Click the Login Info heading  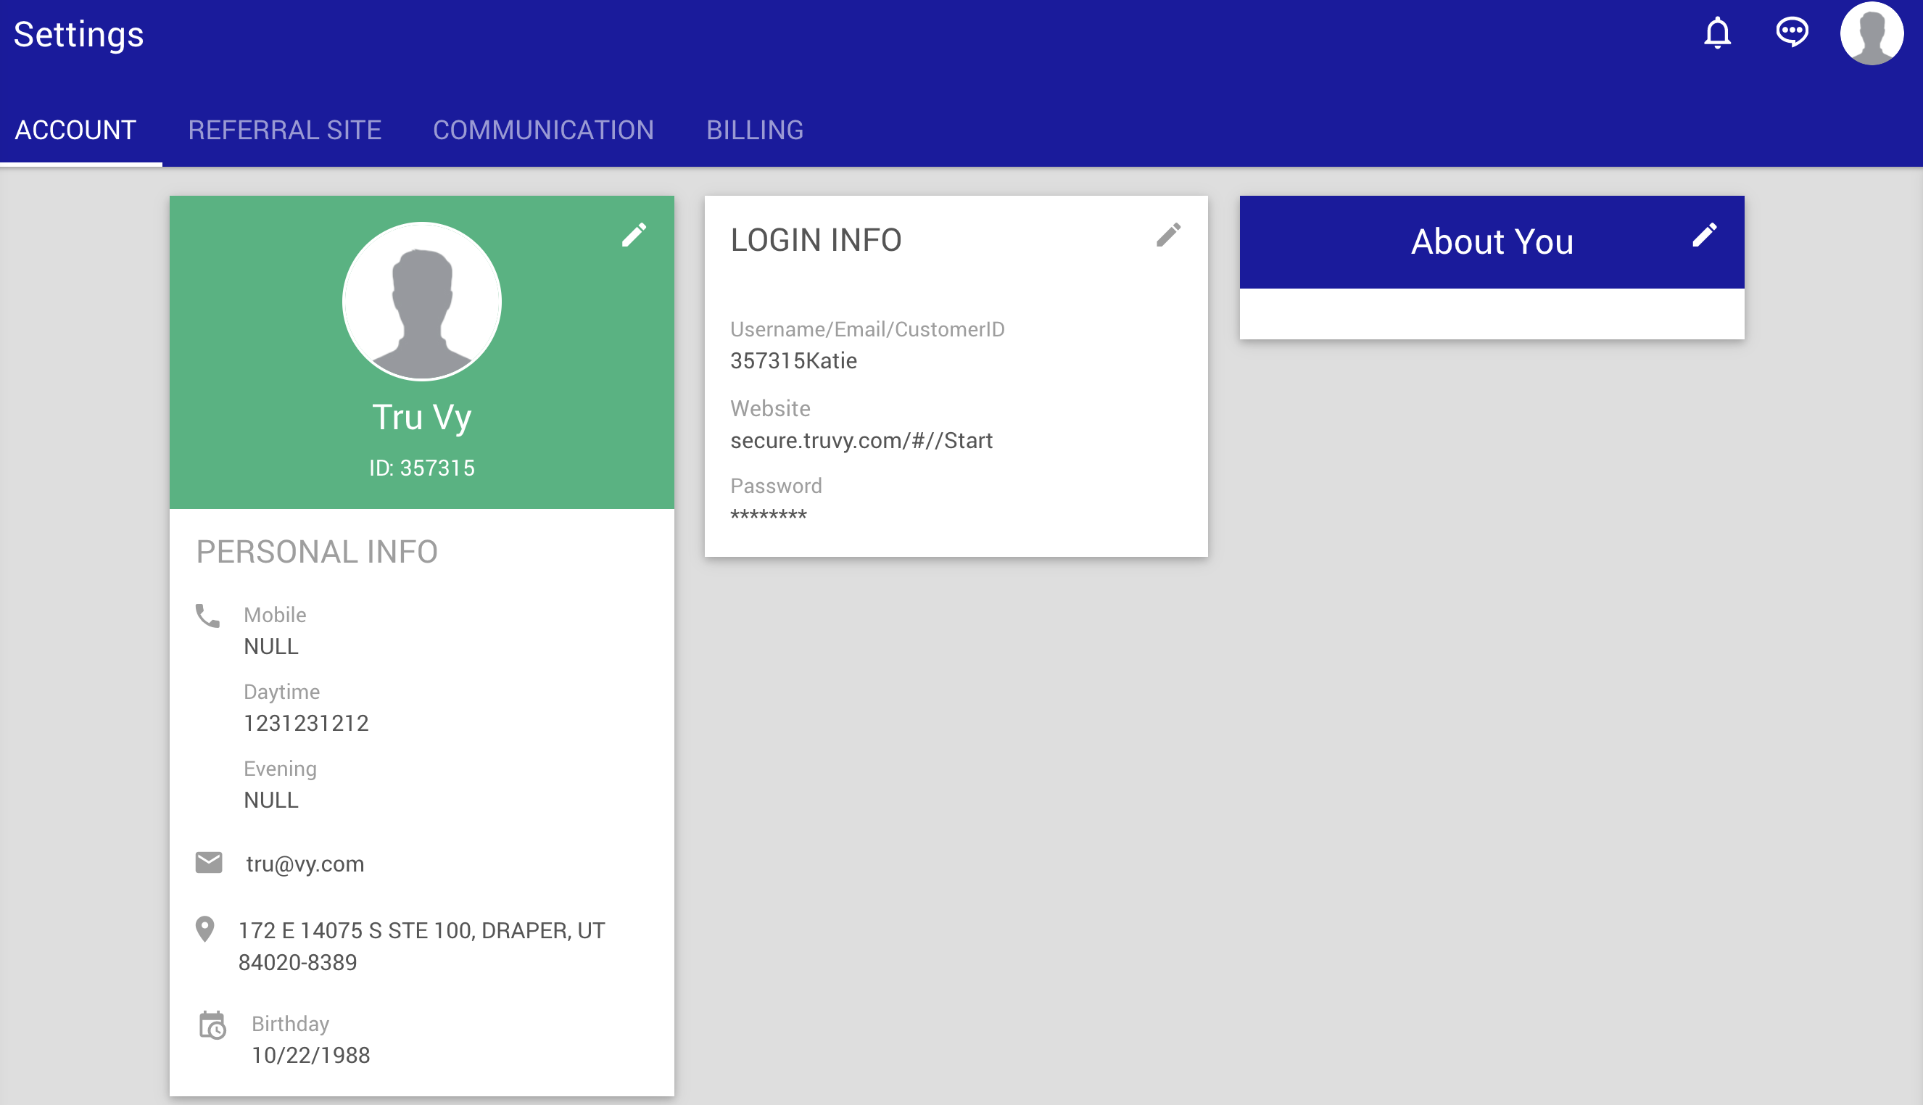click(x=816, y=240)
